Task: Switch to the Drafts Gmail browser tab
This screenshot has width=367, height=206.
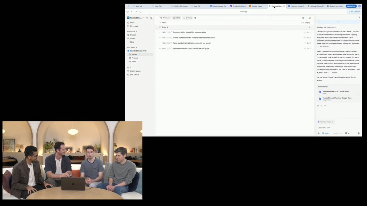Action: tap(180, 6)
